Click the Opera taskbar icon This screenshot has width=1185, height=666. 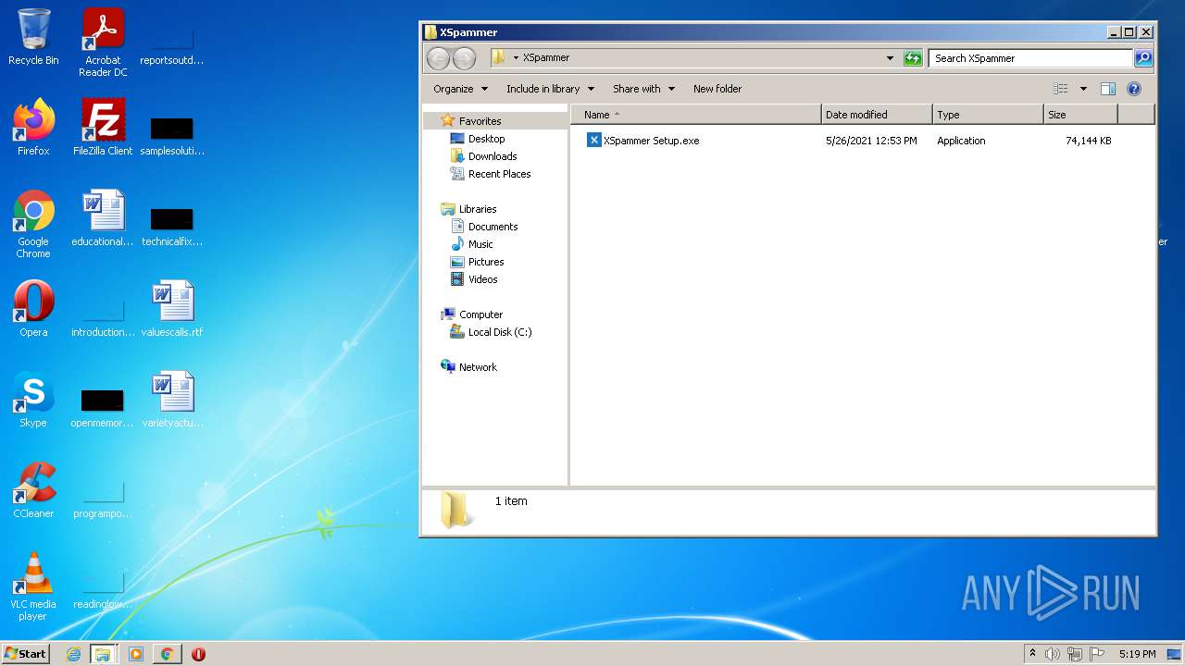198,654
